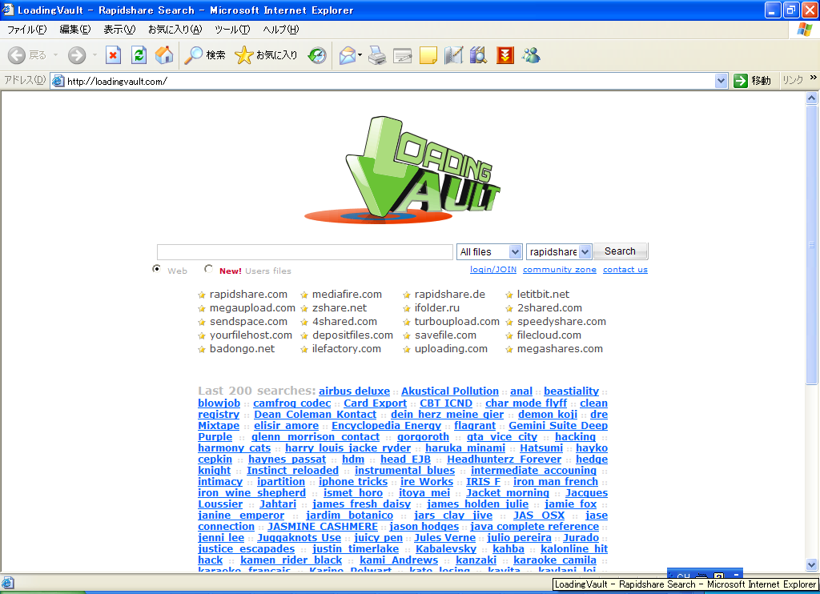The width and height of the screenshot is (820, 594).
Task: Click the LoadingVault logo image
Action: pos(402,170)
